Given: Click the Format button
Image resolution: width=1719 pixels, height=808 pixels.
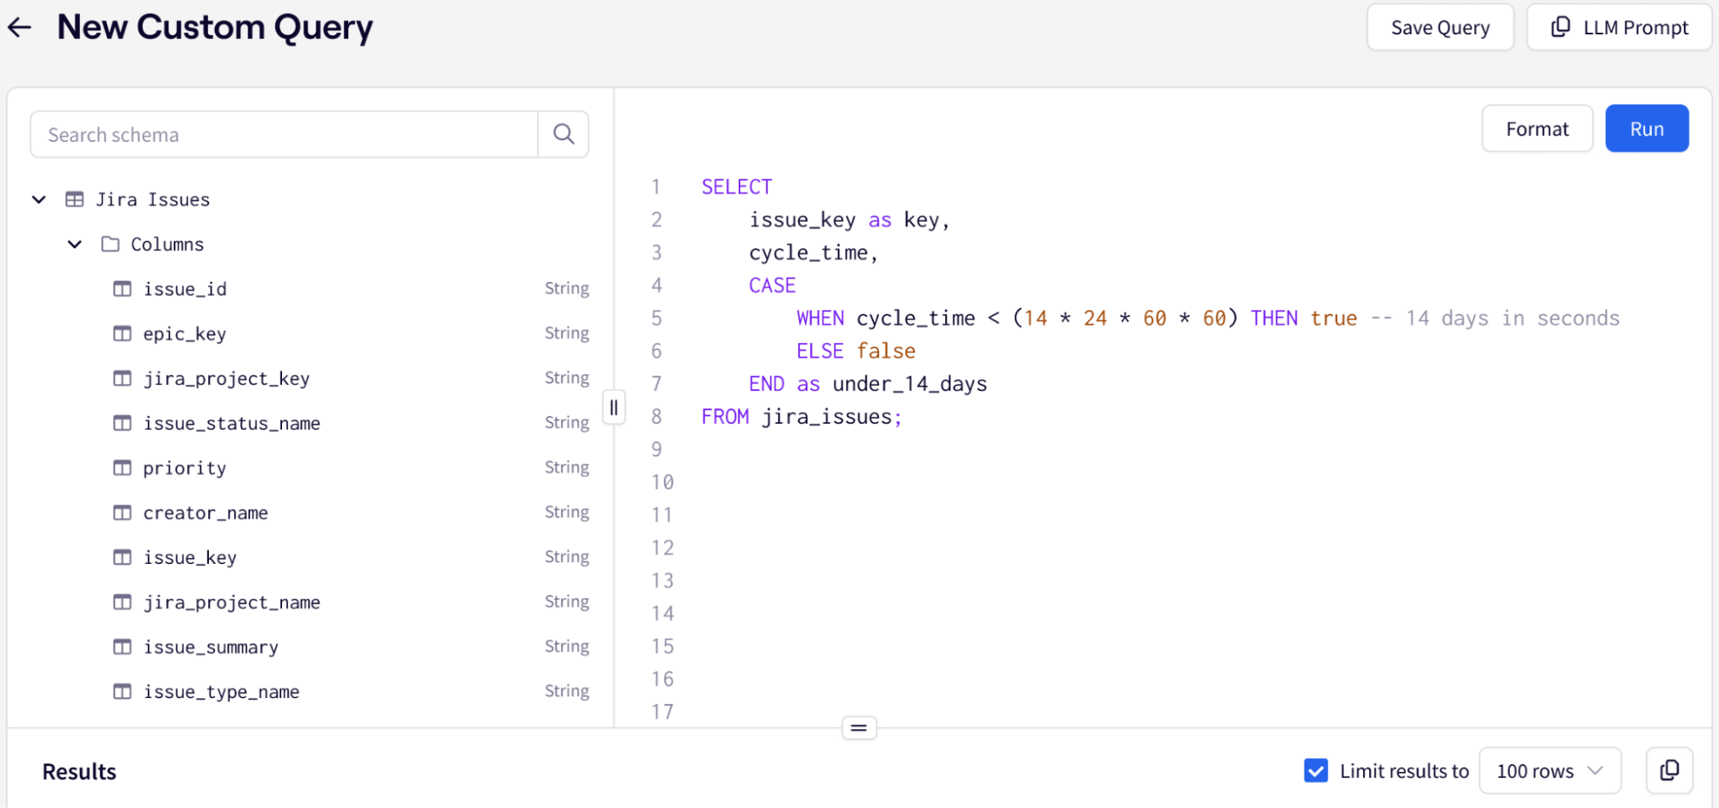Looking at the screenshot, I should coord(1537,128).
